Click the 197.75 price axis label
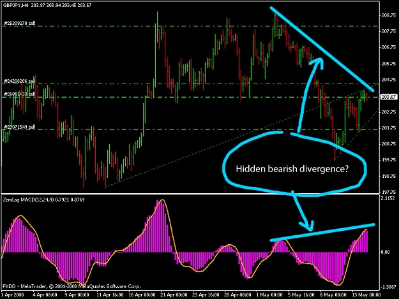This screenshot has height=299, width=399. pyautogui.click(x=389, y=192)
